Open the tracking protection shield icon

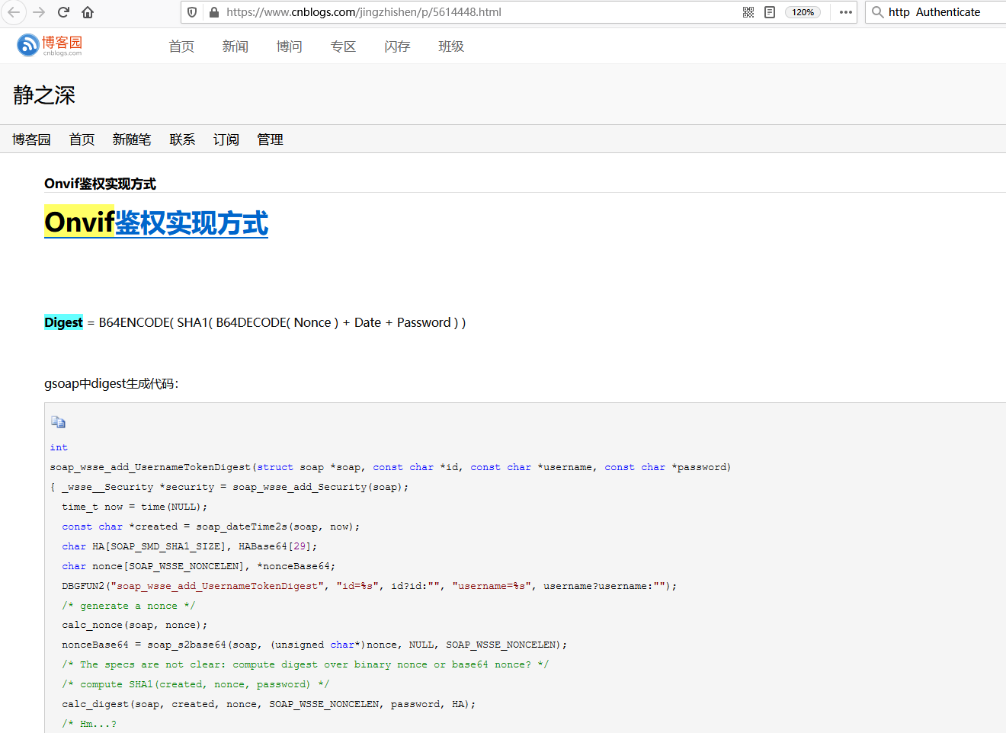pyautogui.click(x=192, y=12)
